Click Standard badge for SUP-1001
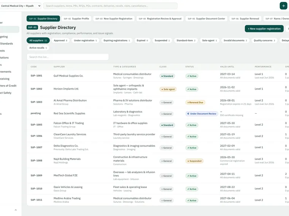 coord(167,76)
